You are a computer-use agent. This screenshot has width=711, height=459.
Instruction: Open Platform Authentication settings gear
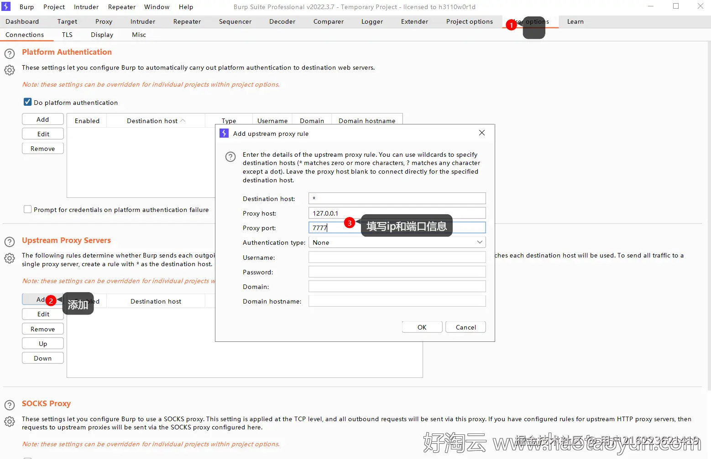click(x=10, y=70)
